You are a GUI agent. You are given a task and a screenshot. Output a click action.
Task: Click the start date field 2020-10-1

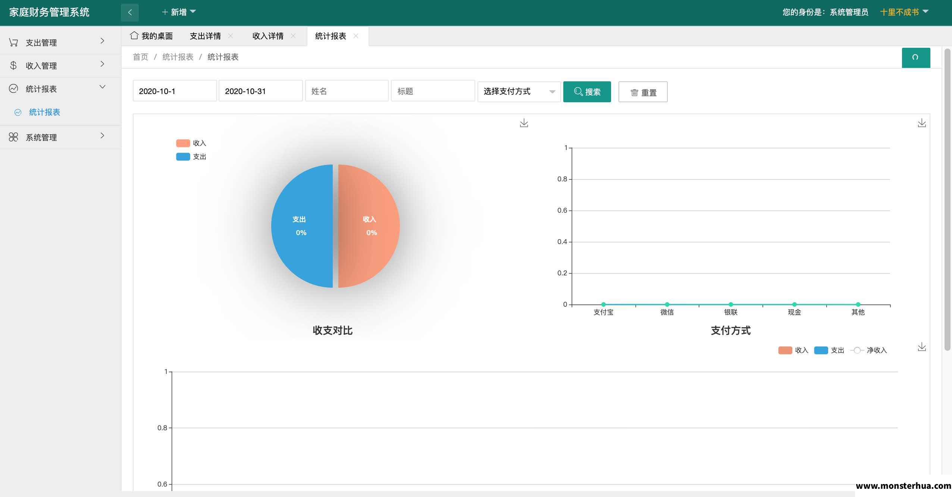tap(175, 91)
